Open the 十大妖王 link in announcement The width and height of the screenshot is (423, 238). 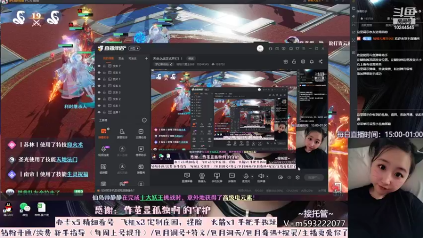(x=152, y=197)
